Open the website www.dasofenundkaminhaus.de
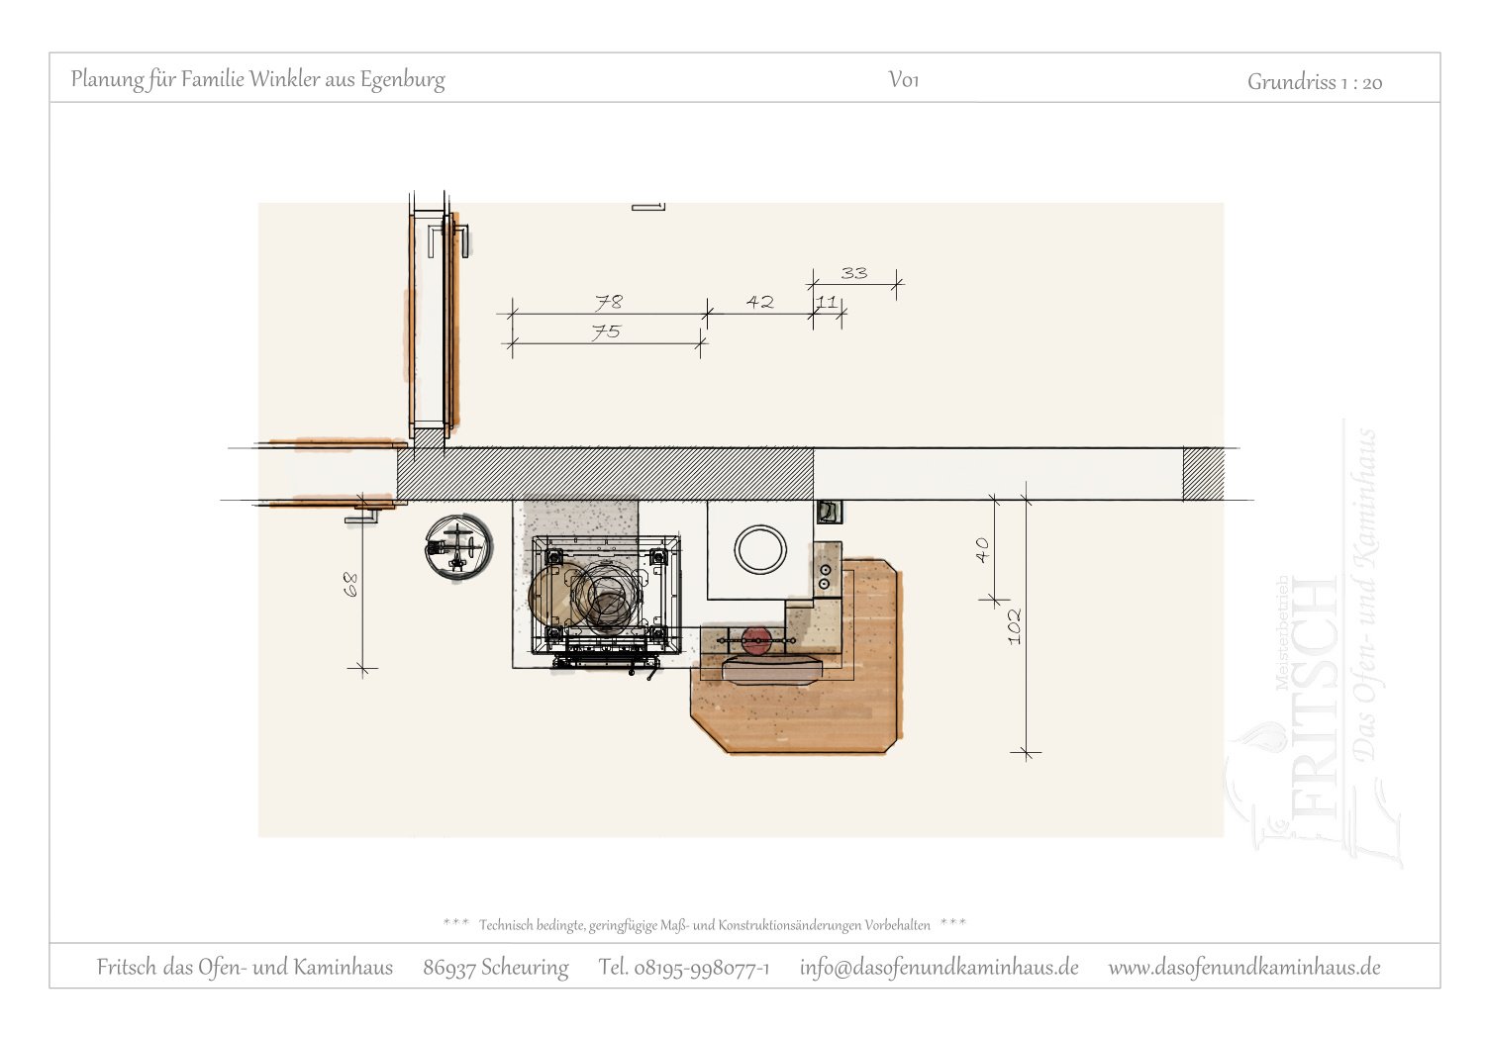This screenshot has height=1037, width=1485. 1244,967
